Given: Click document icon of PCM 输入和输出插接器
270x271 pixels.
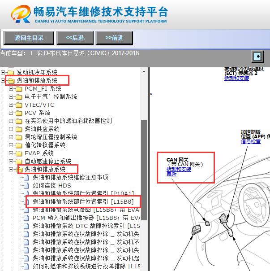Looking at the screenshot, I should (26, 218).
